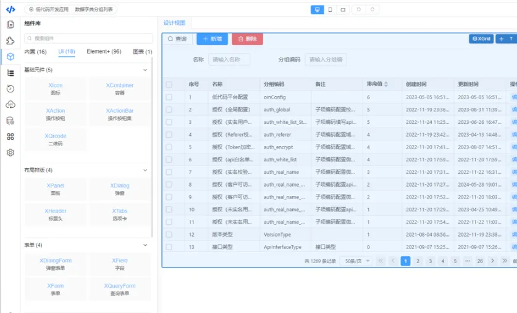Viewport: 517px width, 313px height.
Task: Click the blue 新增 button
Action: [212, 39]
